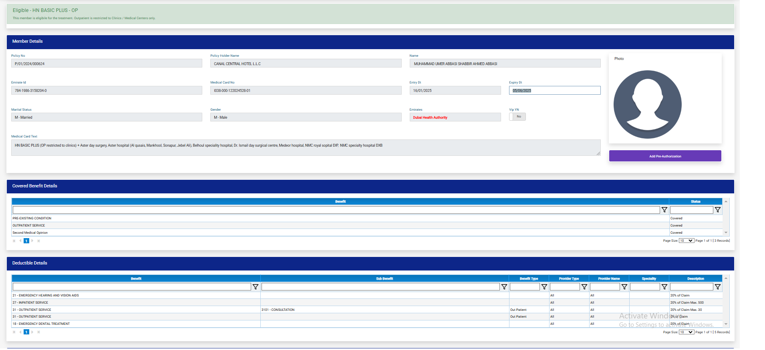Select the 3101 - CONSULTATION deductible row
This screenshot has width=765, height=350.
(x=278, y=310)
